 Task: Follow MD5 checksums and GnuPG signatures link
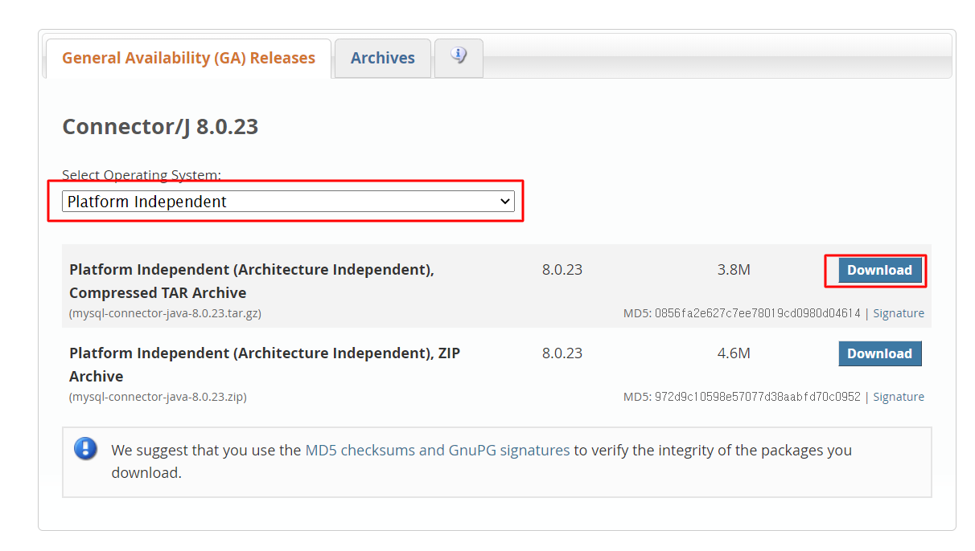click(438, 451)
